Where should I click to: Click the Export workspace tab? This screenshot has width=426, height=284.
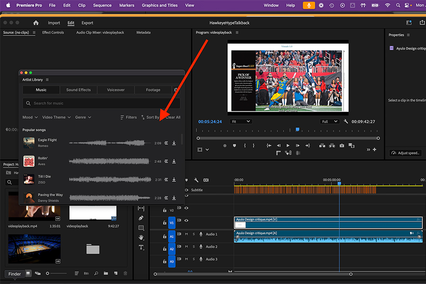[87, 23]
